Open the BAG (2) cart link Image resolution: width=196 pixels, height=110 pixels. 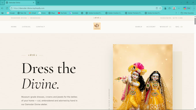click(179, 27)
